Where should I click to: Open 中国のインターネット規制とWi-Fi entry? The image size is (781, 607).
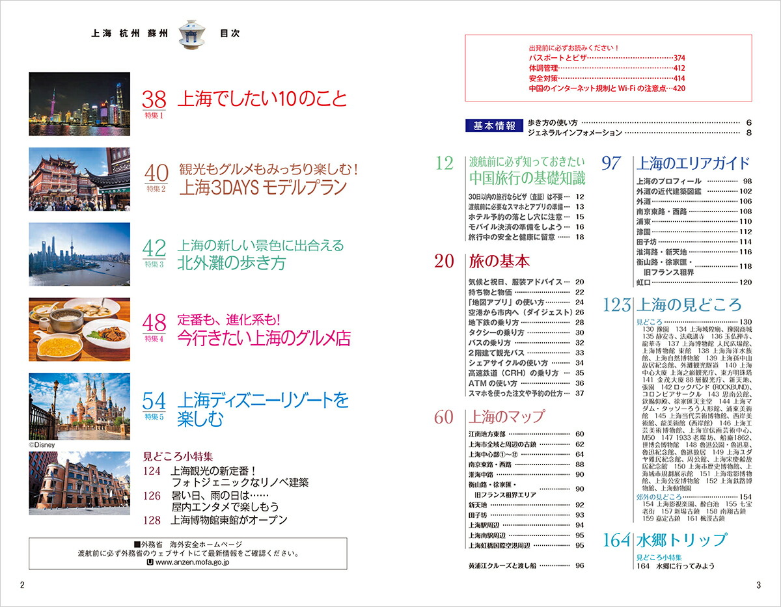pyautogui.click(x=607, y=88)
